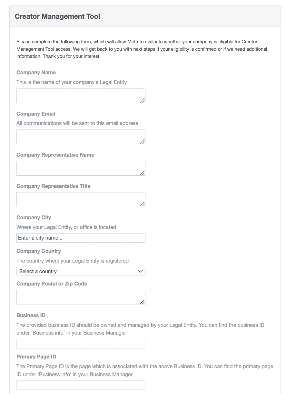Click the 'Primary Page ID' label
The image size is (287, 394).
point(36,357)
